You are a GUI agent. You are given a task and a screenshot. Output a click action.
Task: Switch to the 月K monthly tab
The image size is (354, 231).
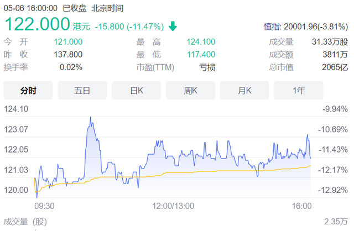244,91
